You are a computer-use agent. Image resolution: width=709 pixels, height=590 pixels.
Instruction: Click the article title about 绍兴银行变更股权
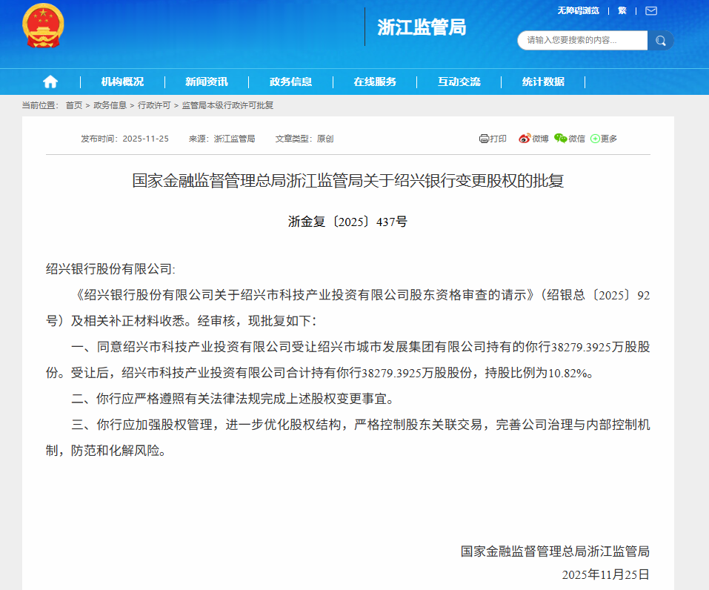click(347, 181)
